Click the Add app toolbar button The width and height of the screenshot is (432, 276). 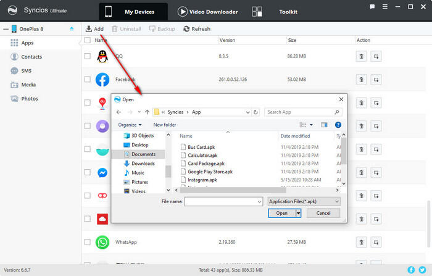coord(94,28)
